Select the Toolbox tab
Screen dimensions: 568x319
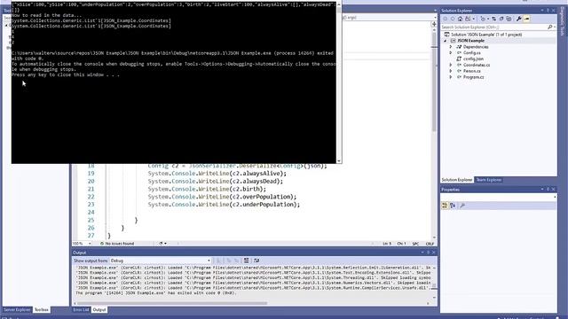(42, 309)
